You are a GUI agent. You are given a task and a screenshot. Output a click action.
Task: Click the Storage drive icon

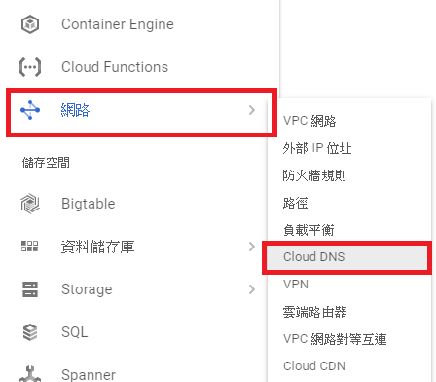[30, 289]
